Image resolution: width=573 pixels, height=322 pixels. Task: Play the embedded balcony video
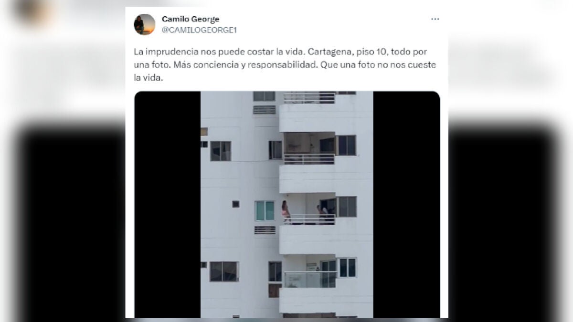pos(286,205)
